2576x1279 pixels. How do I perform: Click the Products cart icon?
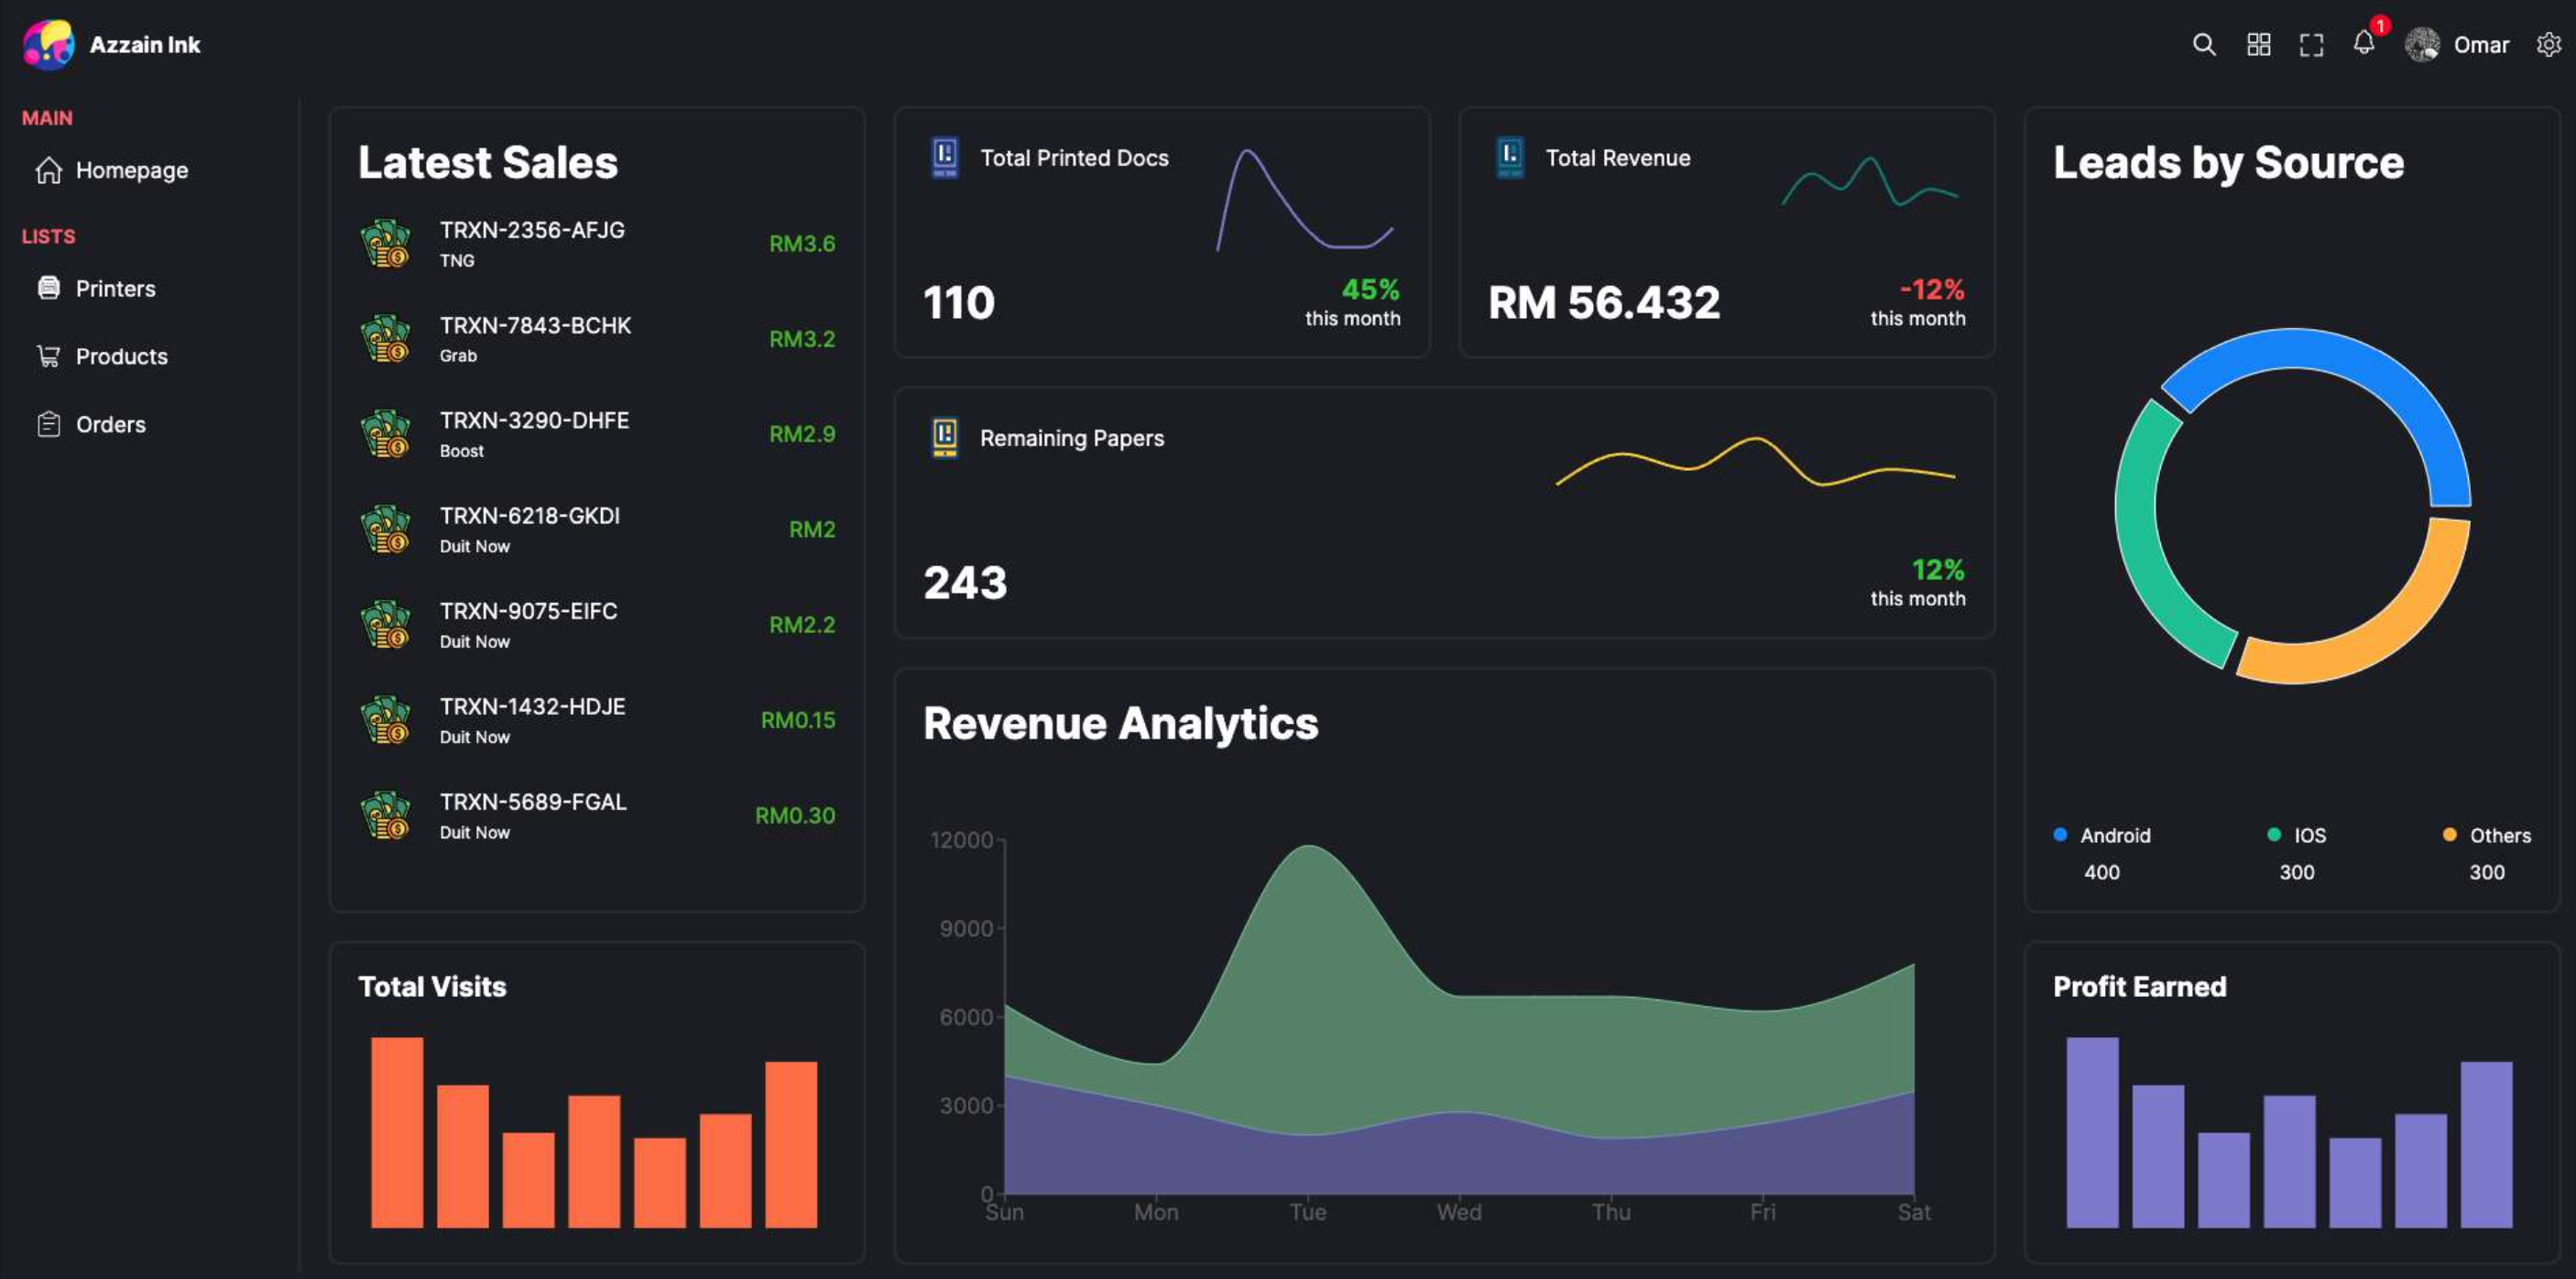[x=49, y=356]
